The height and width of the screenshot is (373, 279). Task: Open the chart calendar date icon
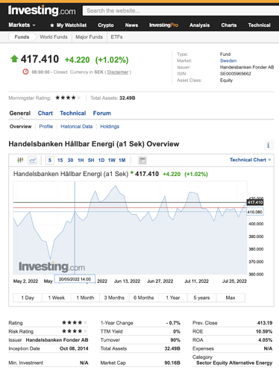pyautogui.click(x=142, y=160)
